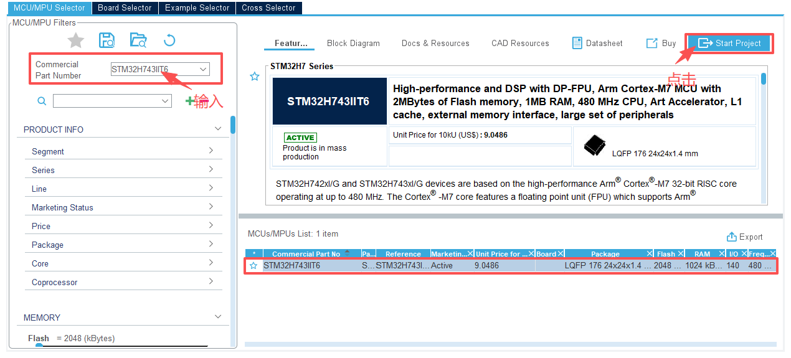This screenshot has width=791, height=358.
Task: Expand the Series filter
Action: point(211,169)
